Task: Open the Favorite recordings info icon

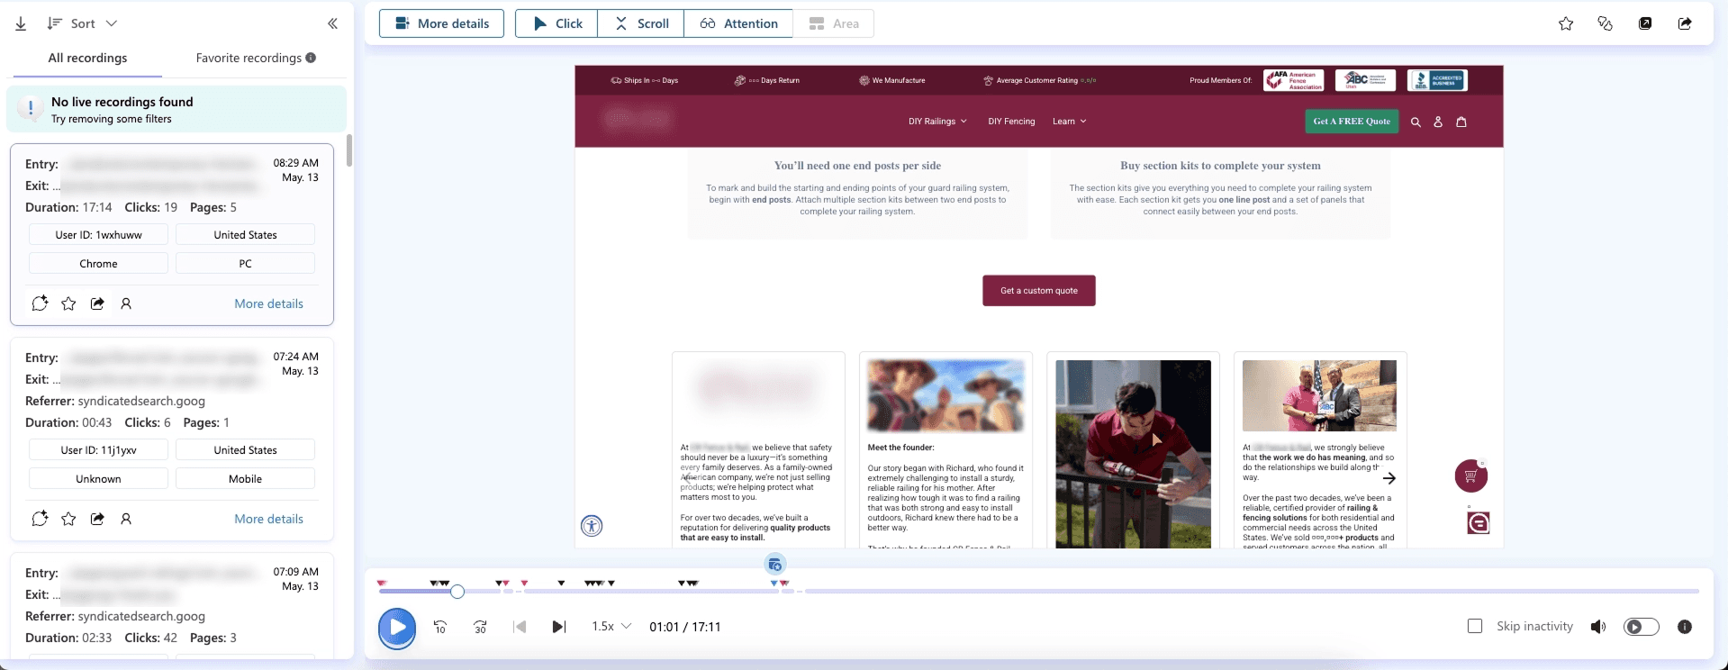Action: [x=311, y=58]
